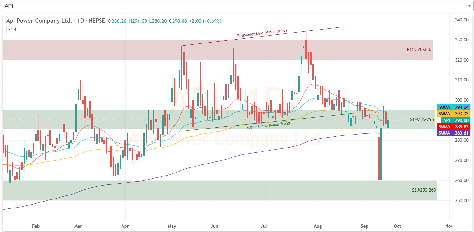Screen dimensions: 474x232
Task: Open the API symbol dropdown
Action: pos(235,6)
